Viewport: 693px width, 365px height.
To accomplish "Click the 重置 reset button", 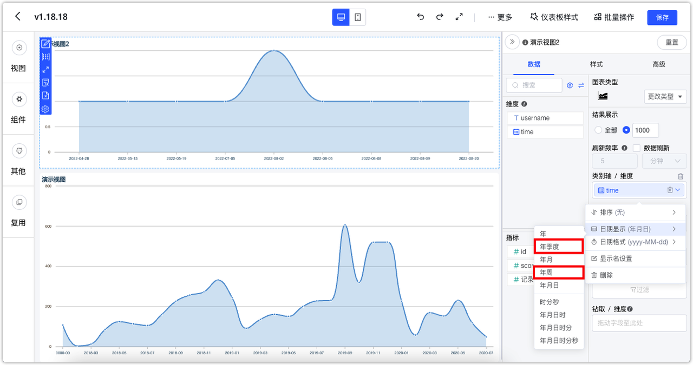I will (x=672, y=42).
